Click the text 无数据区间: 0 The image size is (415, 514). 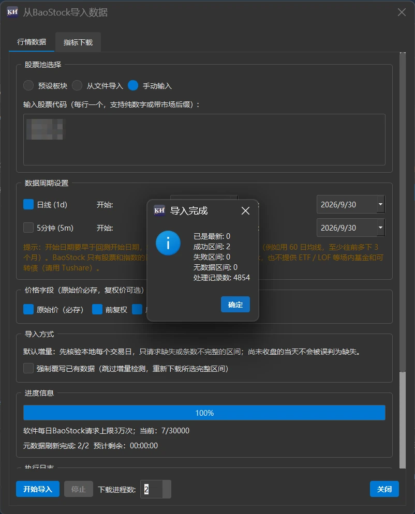215,267
